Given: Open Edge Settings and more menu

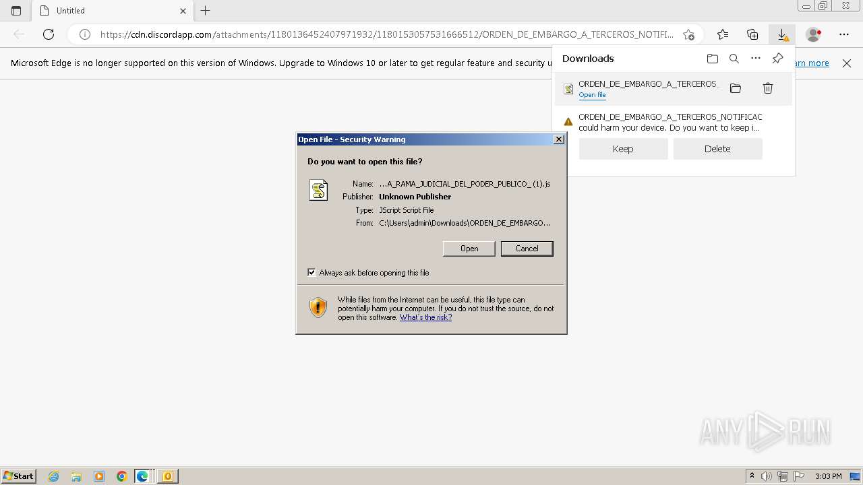Looking at the screenshot, I should tap(844, 34).
